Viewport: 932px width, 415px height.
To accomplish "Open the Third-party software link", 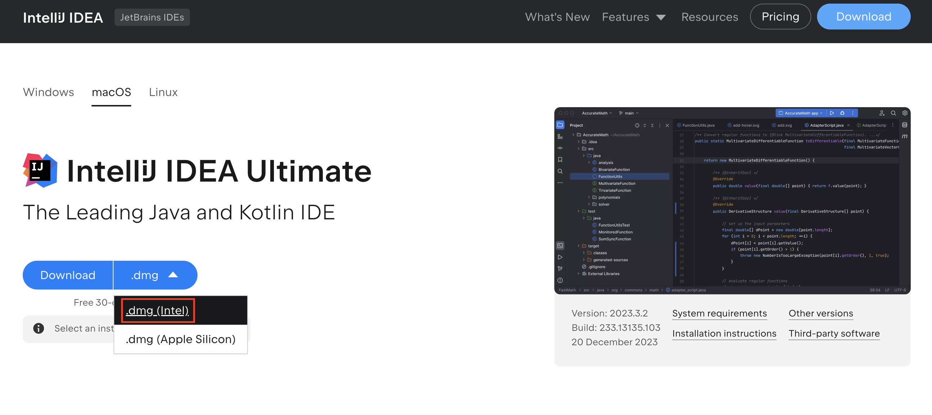I will click(x=834, y=333).
